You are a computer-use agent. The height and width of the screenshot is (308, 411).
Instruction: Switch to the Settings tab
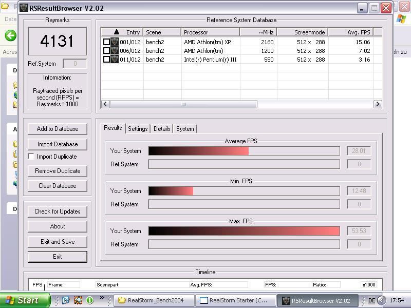tap(138, 129)
